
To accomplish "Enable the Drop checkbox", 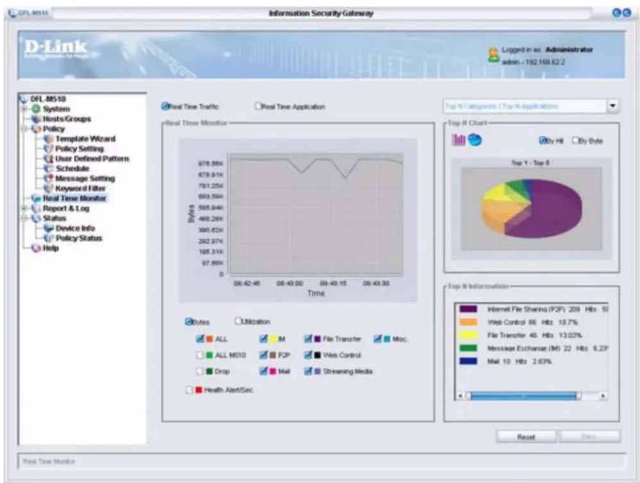I will tap(200, 372).
